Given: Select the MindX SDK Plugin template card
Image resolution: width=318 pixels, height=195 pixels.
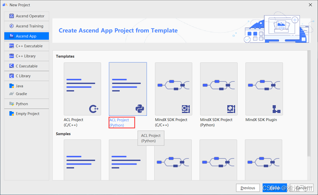Looking at the screenshot, I should 264,89.
